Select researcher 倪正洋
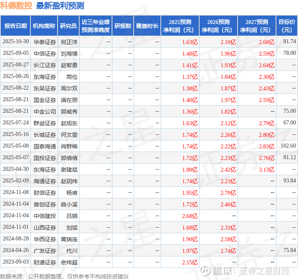Image resolution: width=298 pixels, height=280 pixels. point(69,42)
